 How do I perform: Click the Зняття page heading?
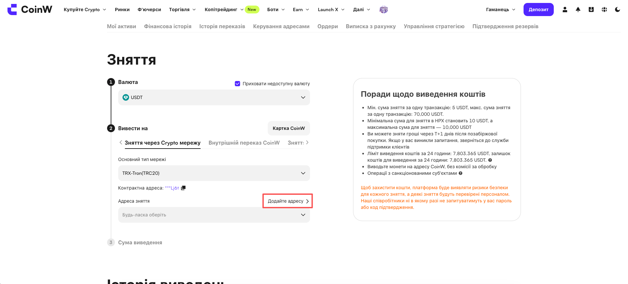(131, 60)
